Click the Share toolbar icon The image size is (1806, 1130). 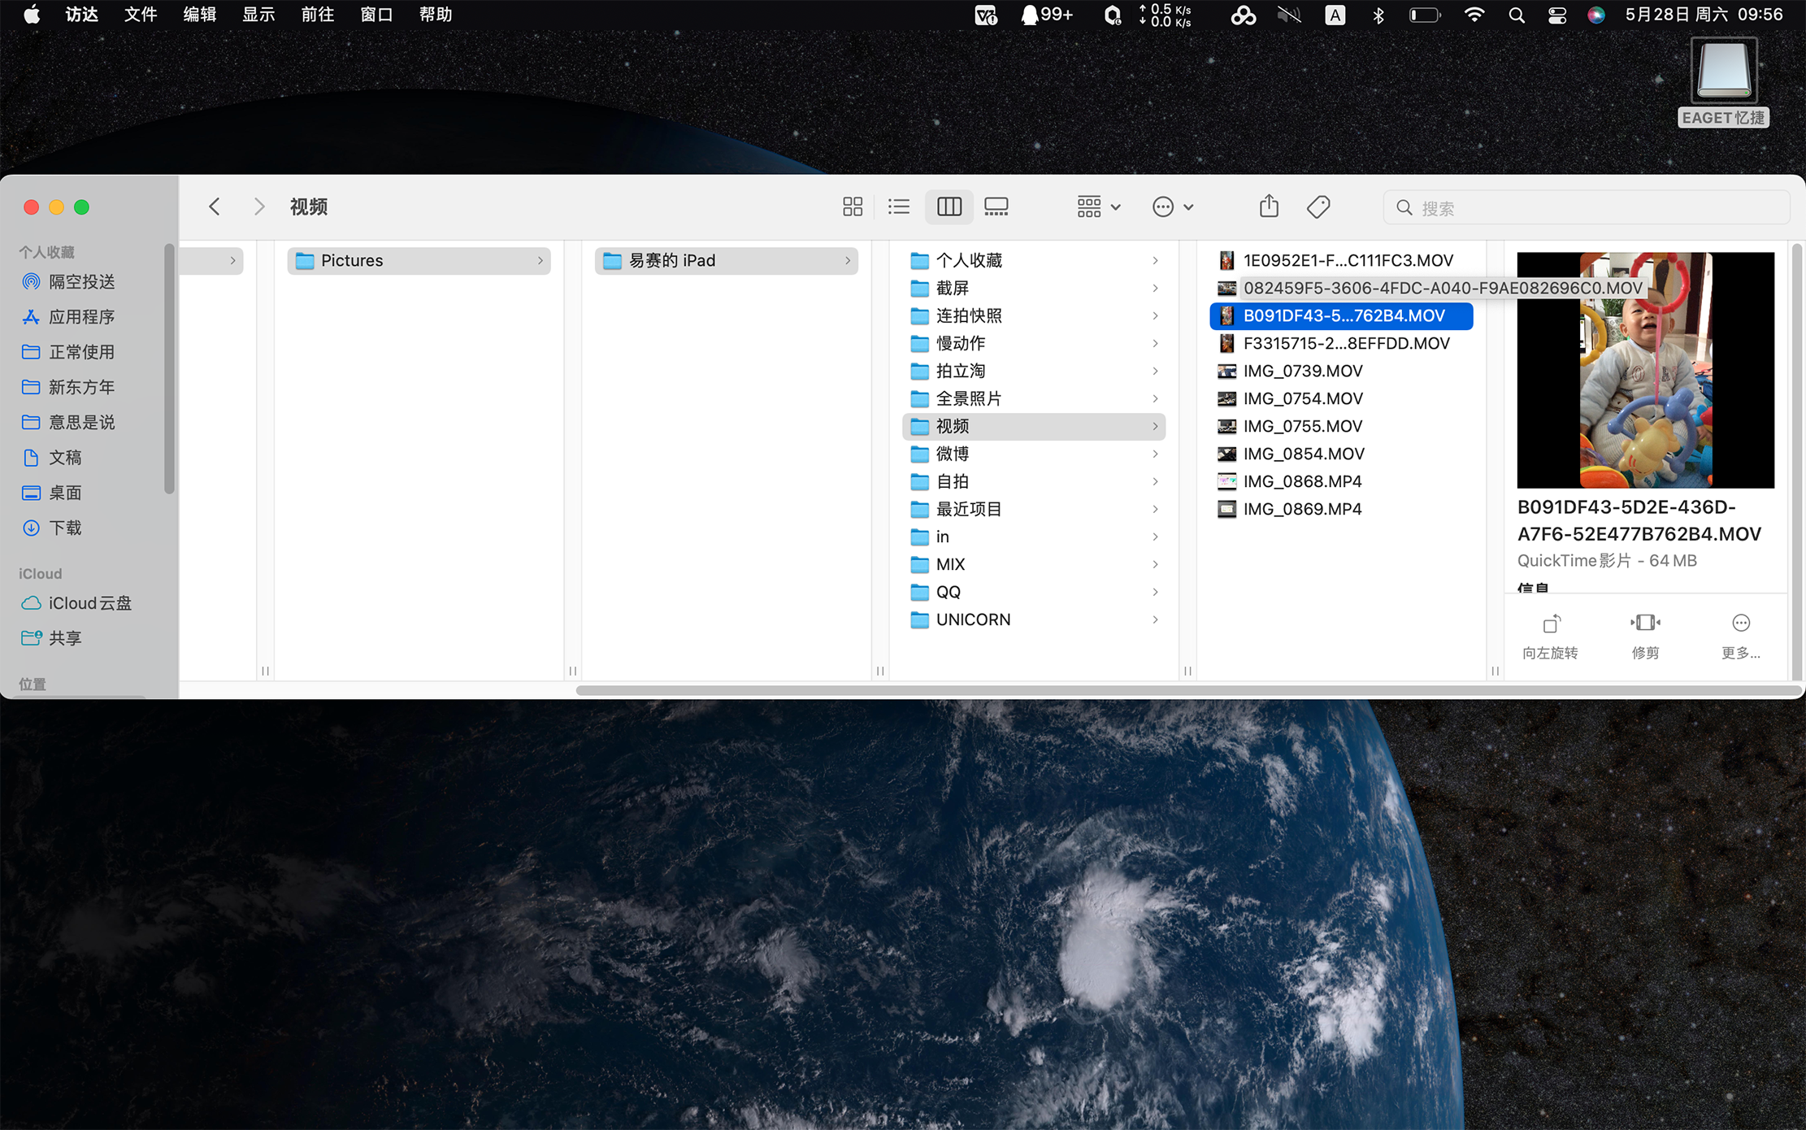pos(1269,206)
